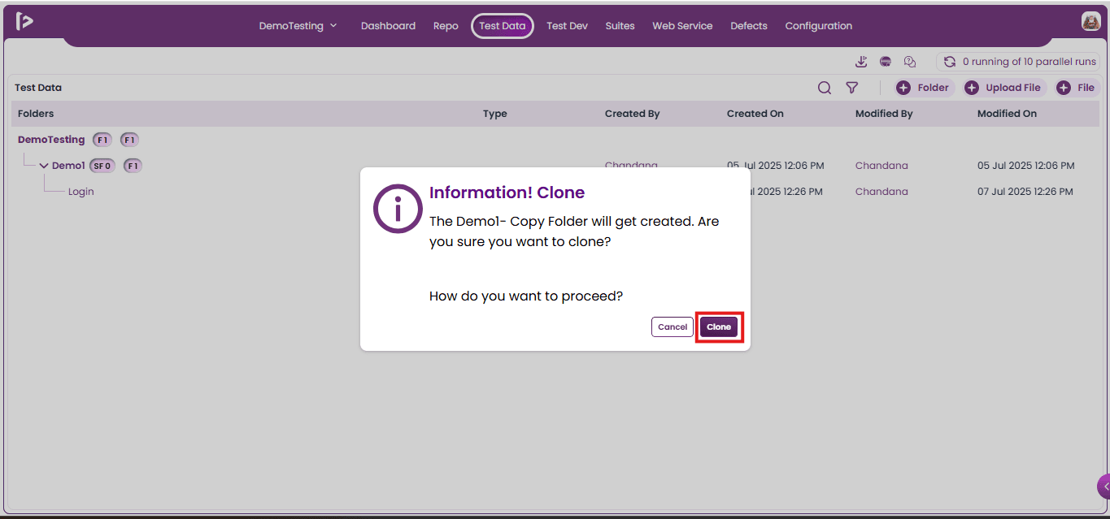Screen dimensions: 1110x519
Task: Click the first F1 badge on DemoTesting
Action: coord(102,140)
